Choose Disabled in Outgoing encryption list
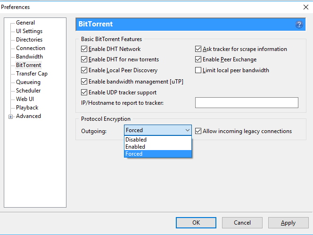This screenshot has width=313, height=235. [158, 140]
